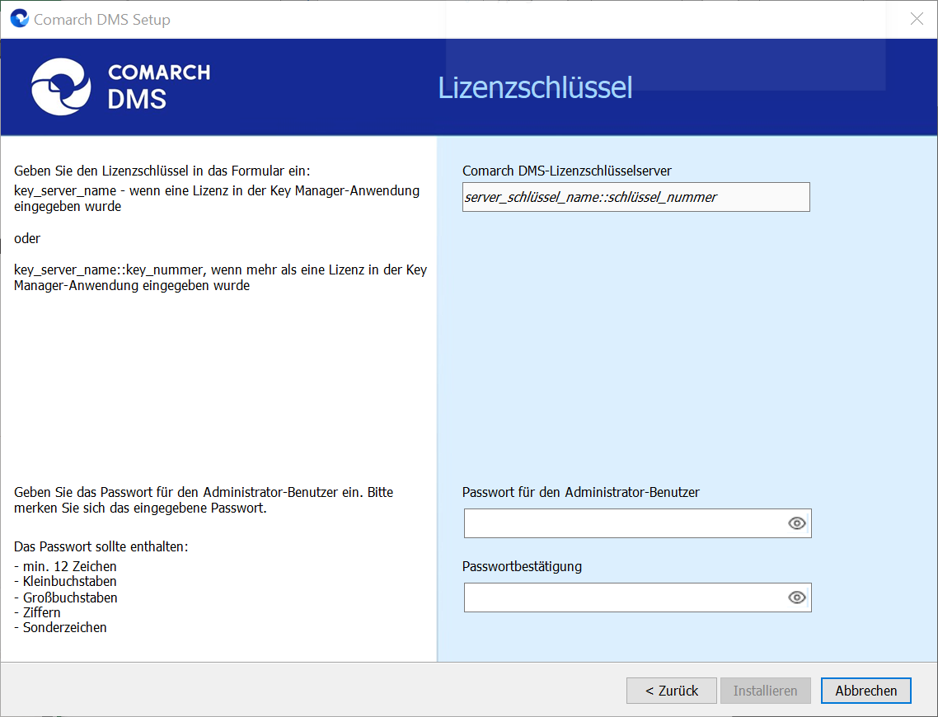Click the Lizenzschlüssel heading
The image size is (938, 717).
[535, 87]
